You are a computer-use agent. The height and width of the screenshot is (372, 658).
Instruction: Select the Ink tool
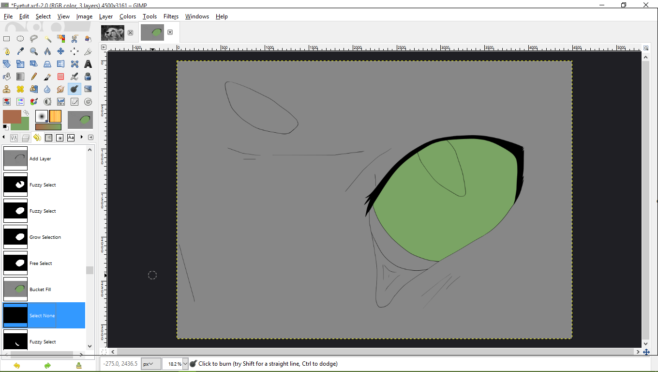(88, 77)
